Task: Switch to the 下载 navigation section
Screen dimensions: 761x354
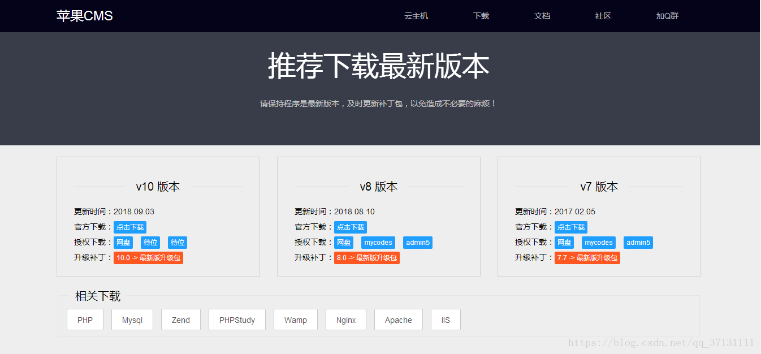Action: (x=481, y=16)
